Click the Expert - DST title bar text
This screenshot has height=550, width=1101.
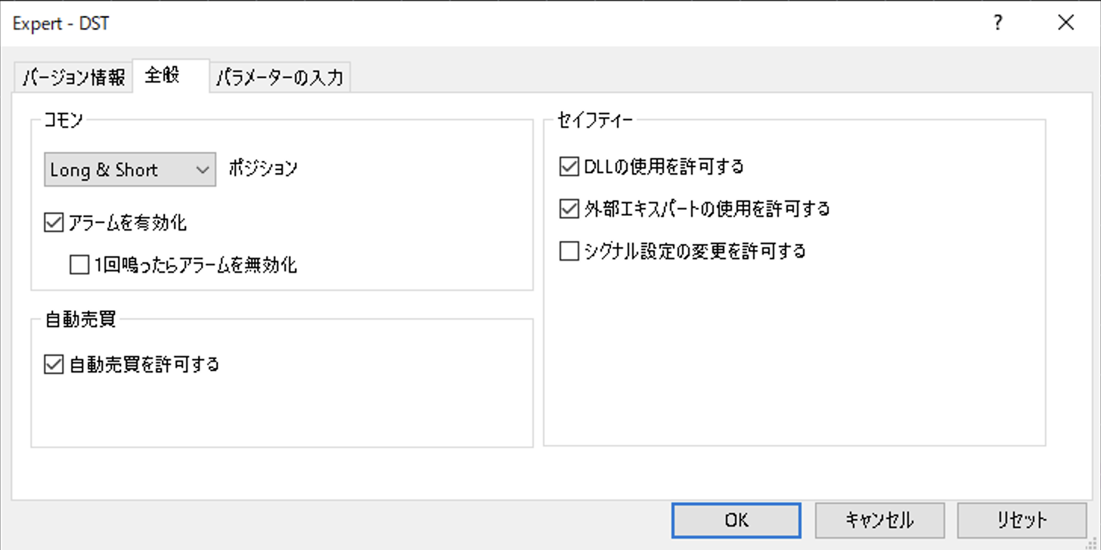point(60,23)
